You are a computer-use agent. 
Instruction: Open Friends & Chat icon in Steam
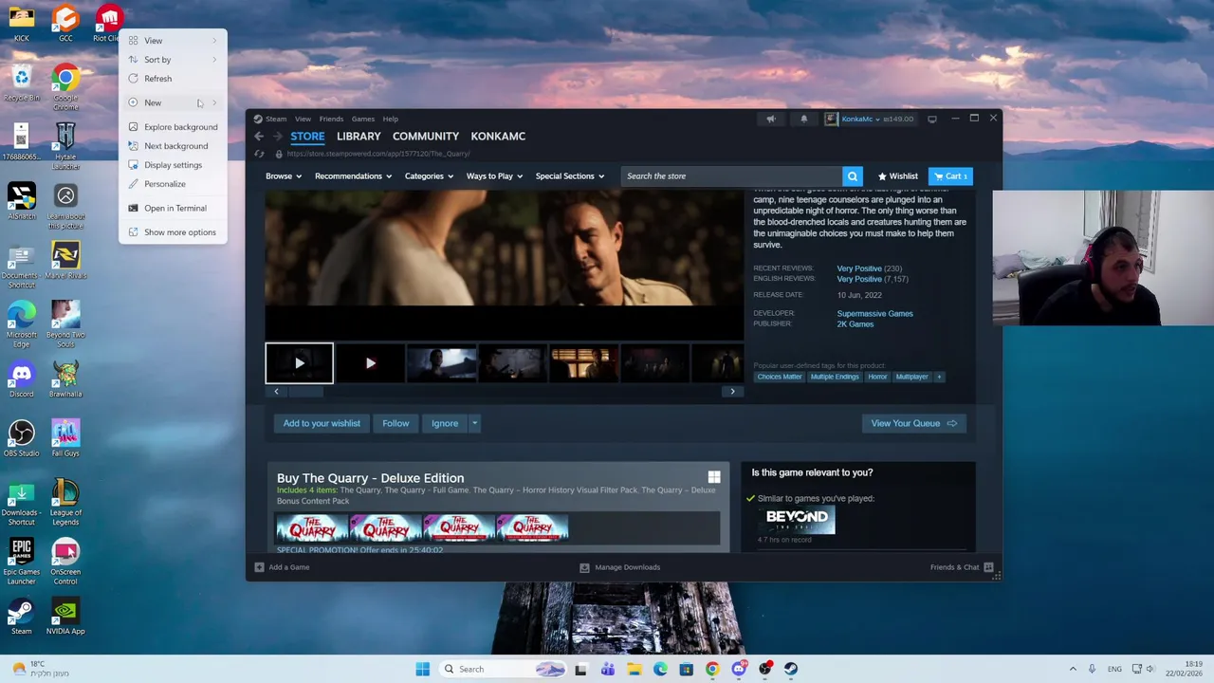pos(988,567)
